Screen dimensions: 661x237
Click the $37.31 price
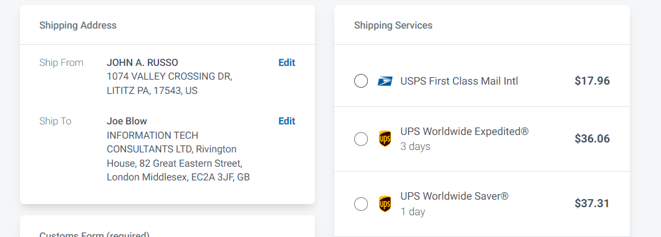pyautogui.click(x=592, y=203)
